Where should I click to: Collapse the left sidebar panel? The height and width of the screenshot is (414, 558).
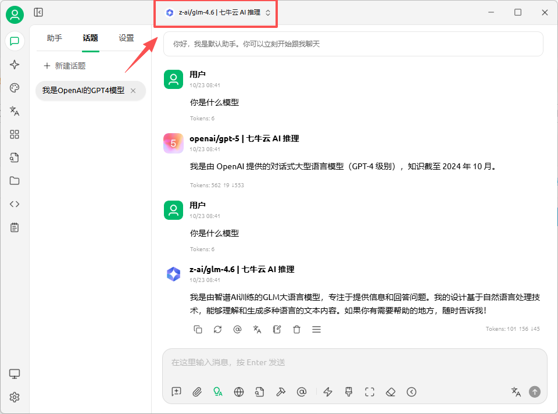point(38,12)
